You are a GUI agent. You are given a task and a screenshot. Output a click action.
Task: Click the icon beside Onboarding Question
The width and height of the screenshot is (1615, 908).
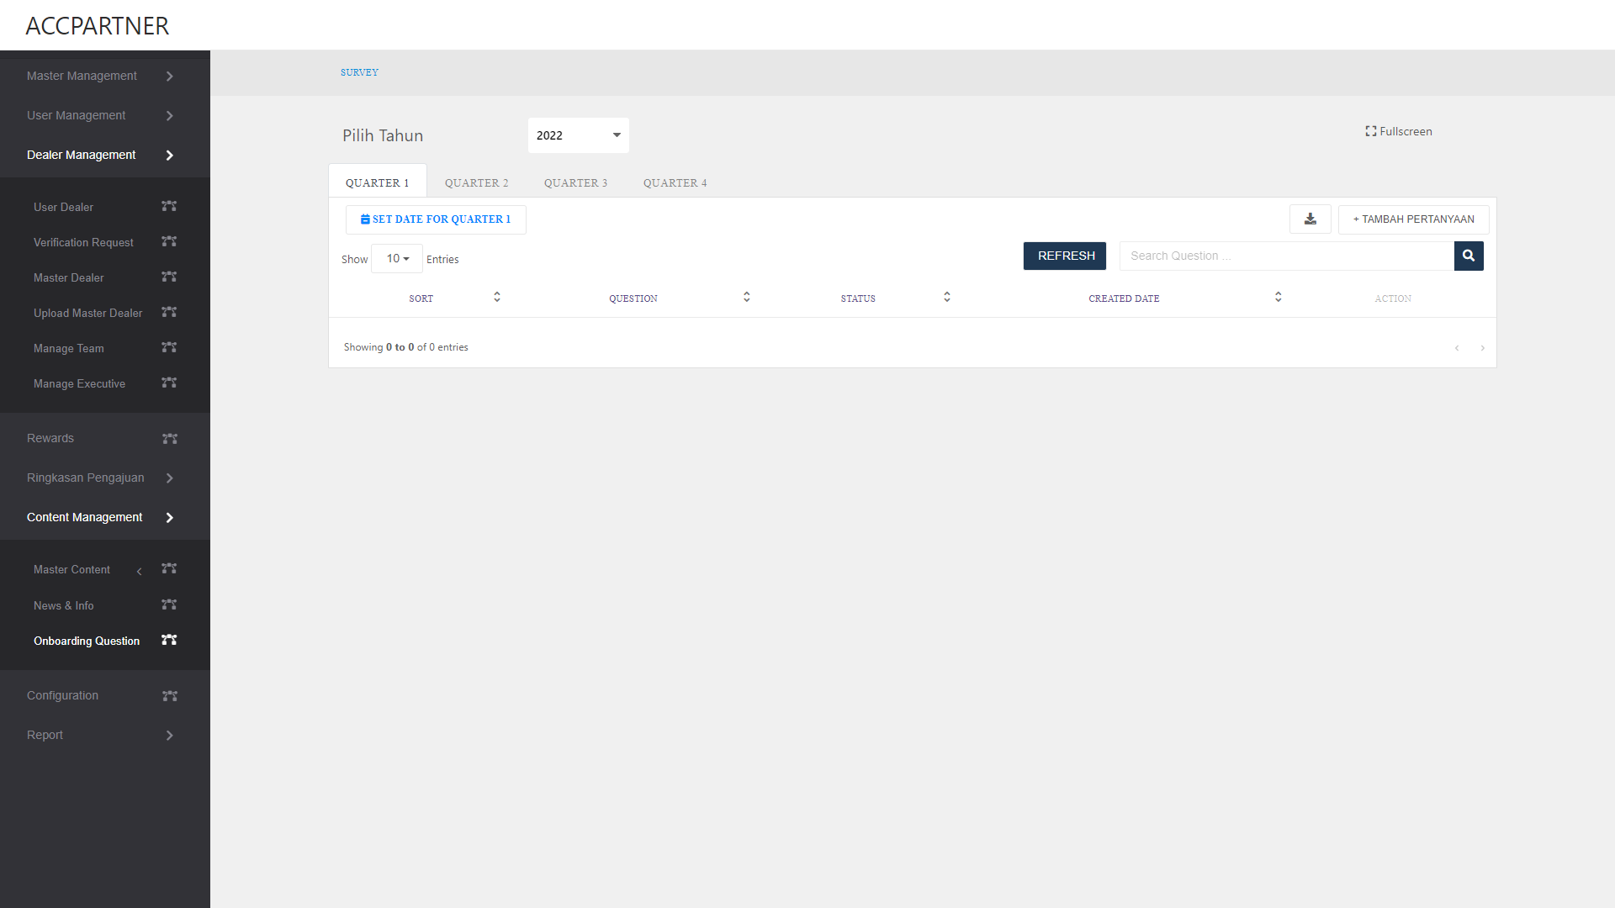point(169,641)
